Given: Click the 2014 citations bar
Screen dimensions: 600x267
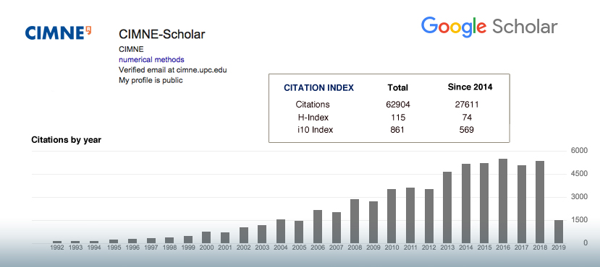Looking at the screenshot, I should pyautogui.click(x=465, y=203).
